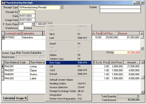Click the Raw Material Code column header
The image size is (146, 104).
coord(17,62)
